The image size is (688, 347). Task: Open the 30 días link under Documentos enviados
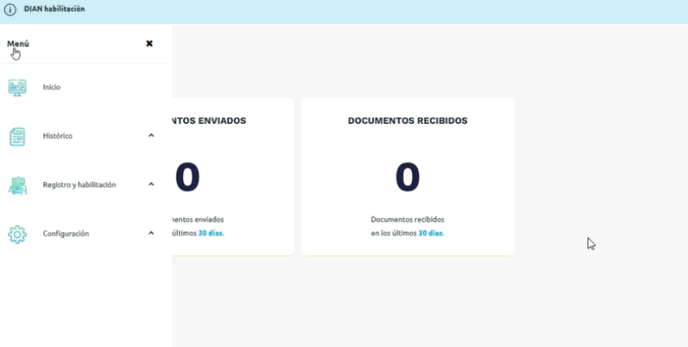(x=211, y=233)
